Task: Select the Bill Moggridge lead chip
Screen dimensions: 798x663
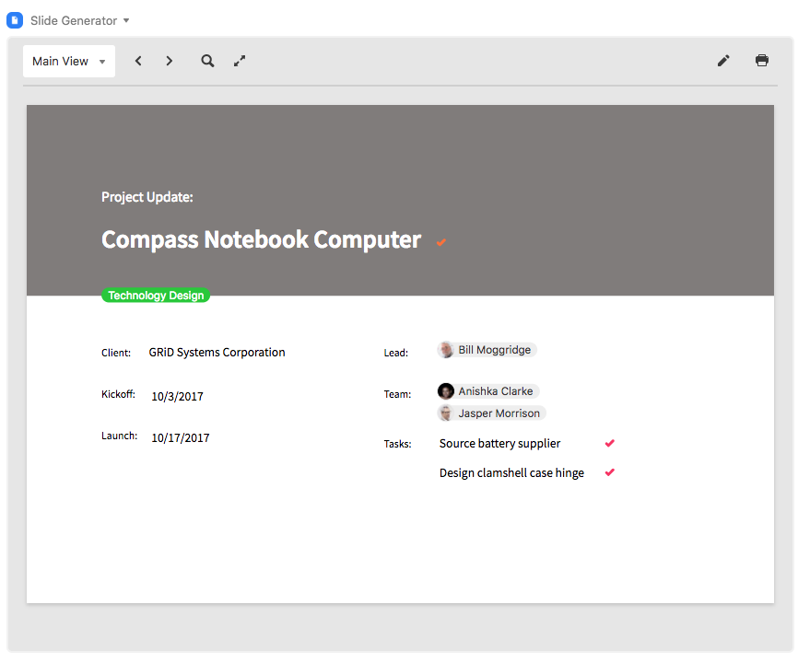Action: [x=487, y=350]
